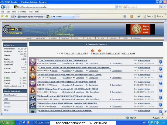
Task: Open page range 51 - 100
Action: pos(70,53)
